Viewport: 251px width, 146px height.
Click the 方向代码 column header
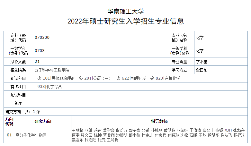[9, 122]
